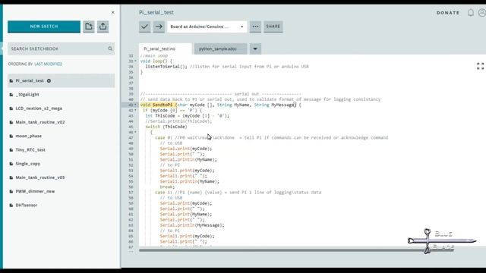Click the new folder icon
Screen dimensions: 486x273
pos(89,27)
